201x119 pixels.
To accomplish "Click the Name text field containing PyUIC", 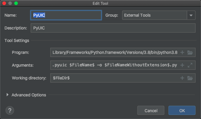I will (x=66, y=15).
